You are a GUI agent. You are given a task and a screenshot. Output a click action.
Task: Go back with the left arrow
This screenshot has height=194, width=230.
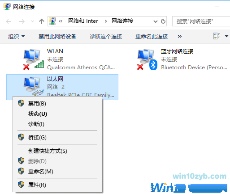pyautogui.click(x=9, y=21)
